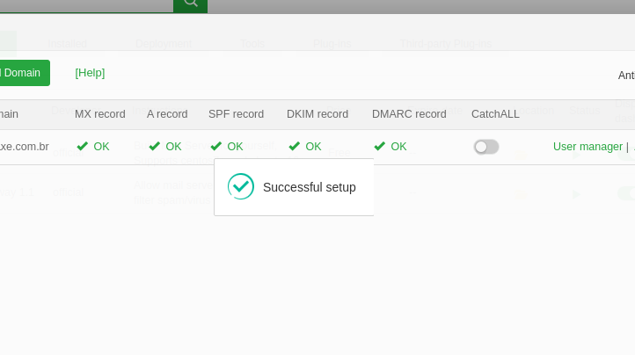
Task: Click the search input field
Action: tap(86, 4)
